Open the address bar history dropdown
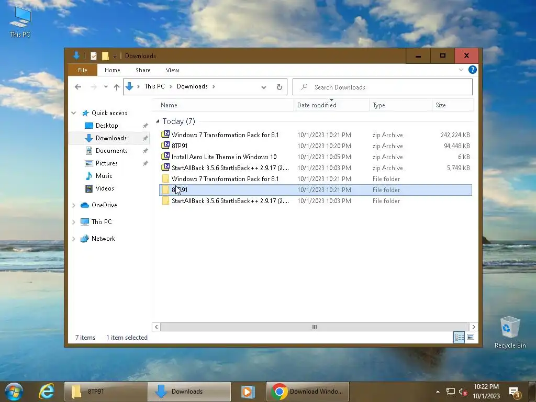 click(264, 87)
